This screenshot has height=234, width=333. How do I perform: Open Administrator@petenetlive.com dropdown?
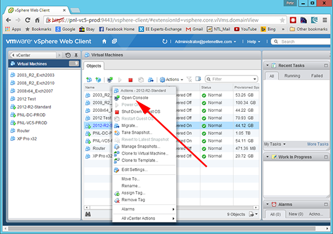(205, 42)
